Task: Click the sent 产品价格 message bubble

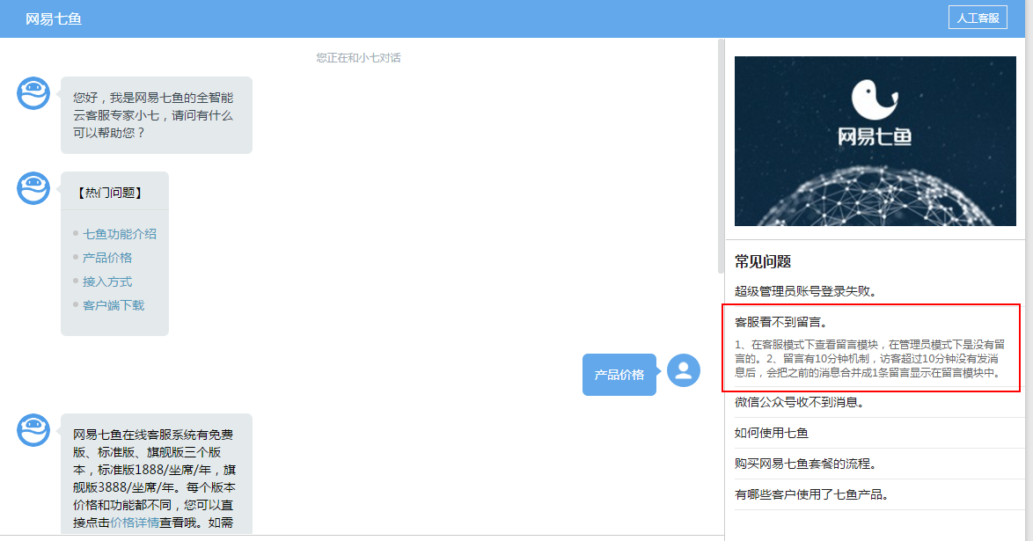Action: [x=619, y=374]
